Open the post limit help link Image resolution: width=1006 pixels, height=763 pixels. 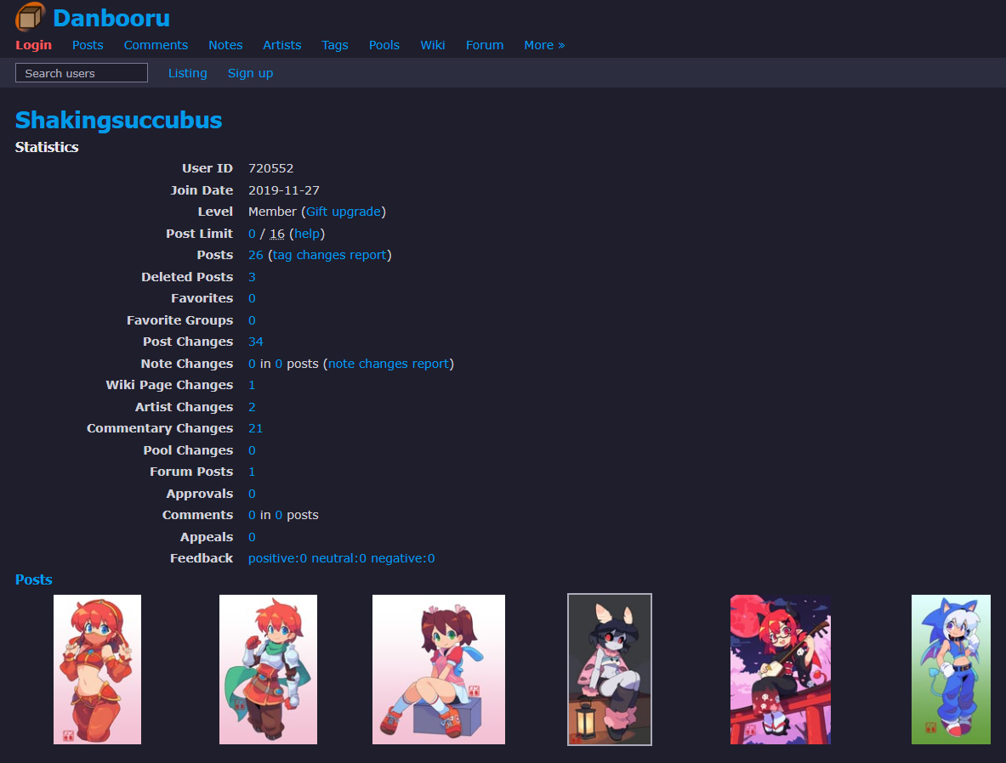pyautogui.click(x=306, y=234)
